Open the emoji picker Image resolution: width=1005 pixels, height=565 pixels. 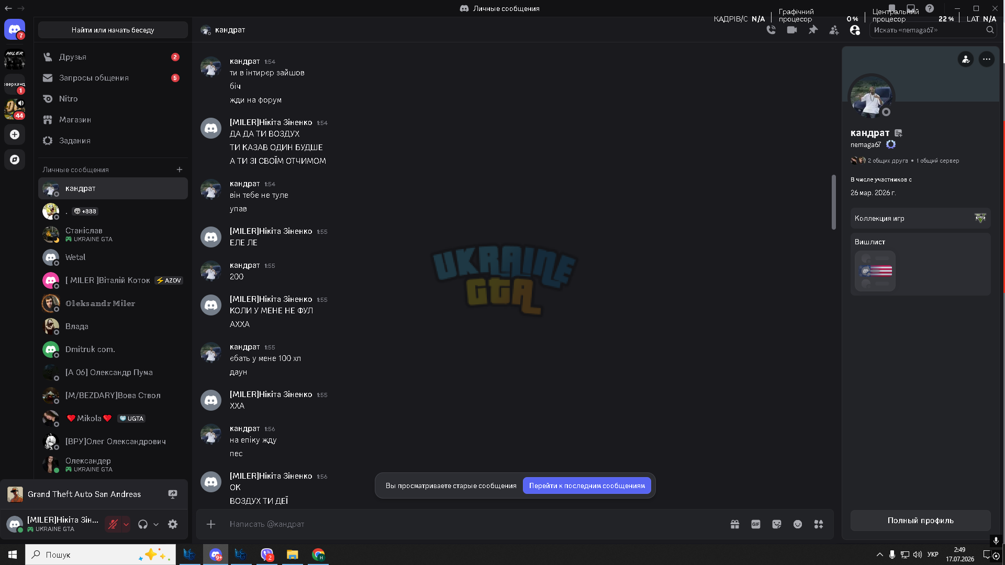(x=798, y=524)
